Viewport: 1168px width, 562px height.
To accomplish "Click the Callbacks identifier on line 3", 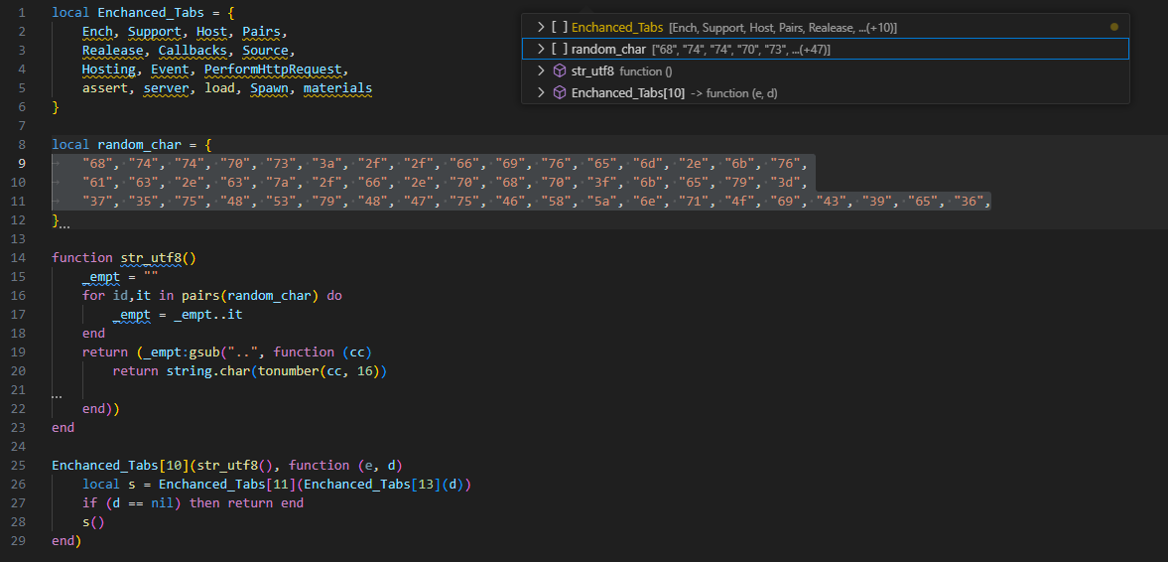I will coord(193,51).
